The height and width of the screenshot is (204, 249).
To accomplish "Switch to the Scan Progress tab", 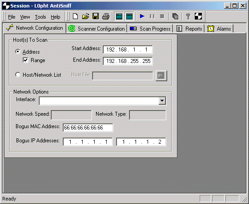I will point(150,29).
